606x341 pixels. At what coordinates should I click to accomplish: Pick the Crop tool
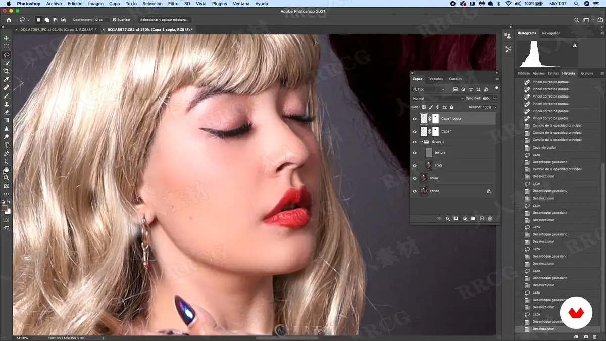pyautogui.click(x=7, y=71)
